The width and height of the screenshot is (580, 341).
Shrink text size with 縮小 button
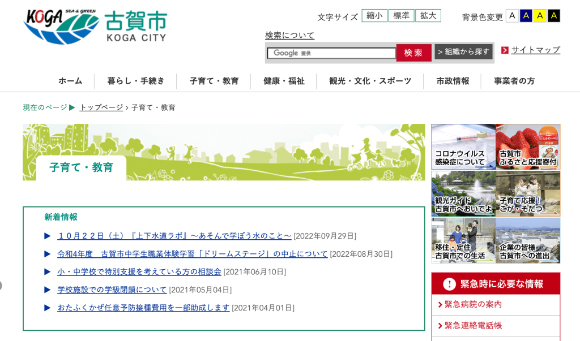[374, 16]
